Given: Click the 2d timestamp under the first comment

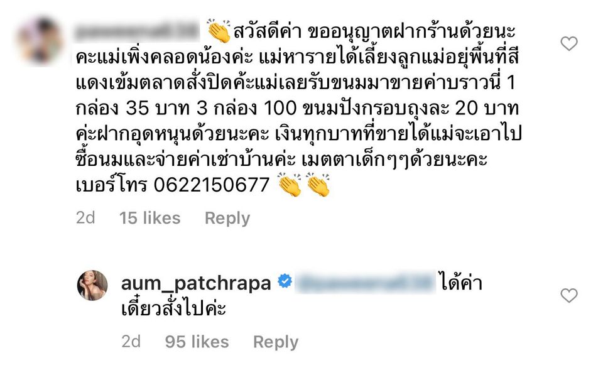Looking at the screenshot, I should (x=85, y=218).
